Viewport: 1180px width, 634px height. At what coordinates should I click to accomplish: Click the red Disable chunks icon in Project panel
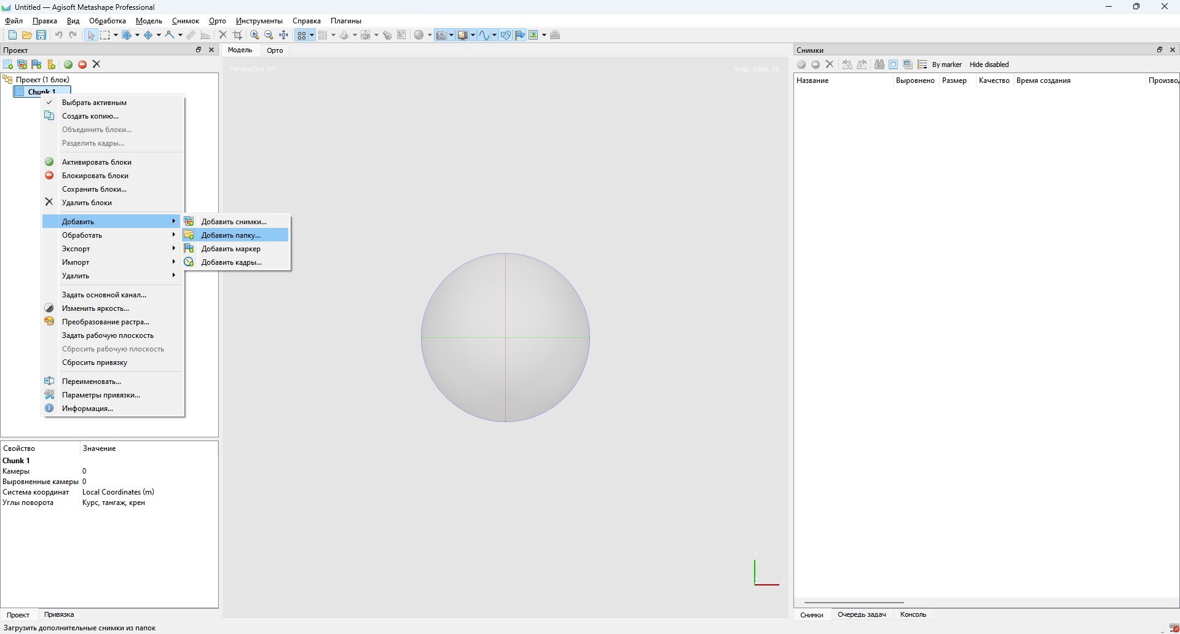(82, 65)
